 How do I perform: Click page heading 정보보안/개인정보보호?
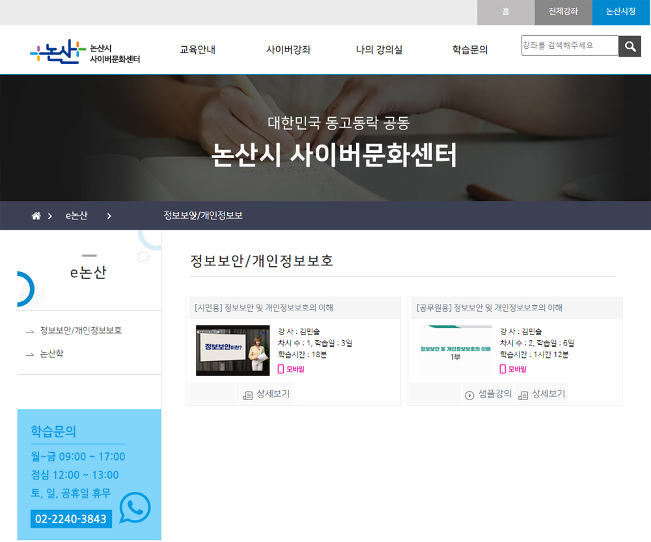(262, 261)
